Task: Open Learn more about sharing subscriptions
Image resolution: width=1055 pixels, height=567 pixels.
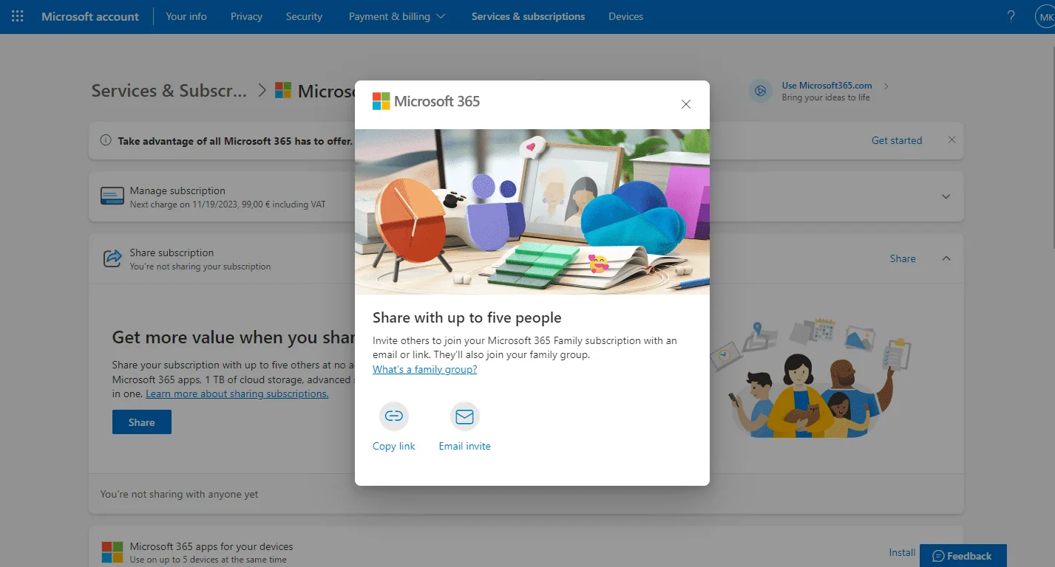Action: (x=237, y=394)
